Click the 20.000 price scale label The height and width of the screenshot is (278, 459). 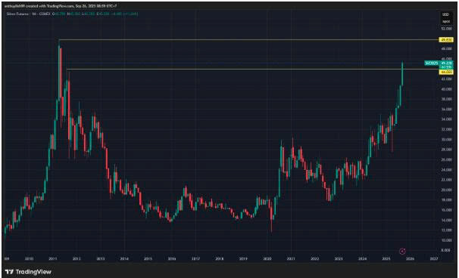pyautogui.click(x=446, y=190)
